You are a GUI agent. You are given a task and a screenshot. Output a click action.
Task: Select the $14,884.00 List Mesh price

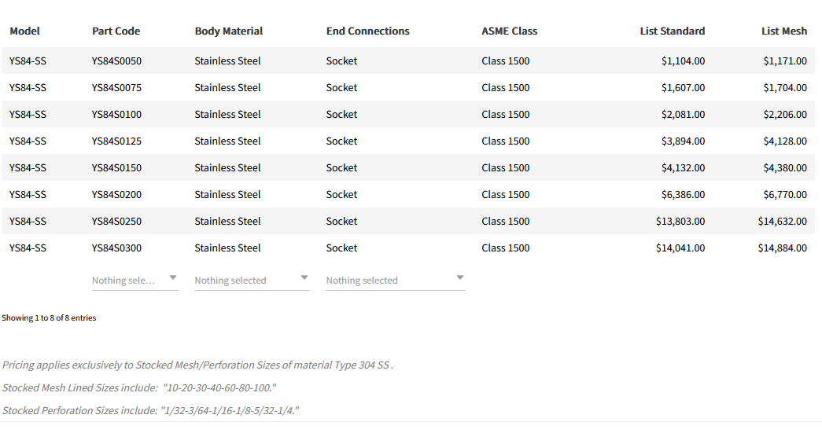click(x=782, y=248)
